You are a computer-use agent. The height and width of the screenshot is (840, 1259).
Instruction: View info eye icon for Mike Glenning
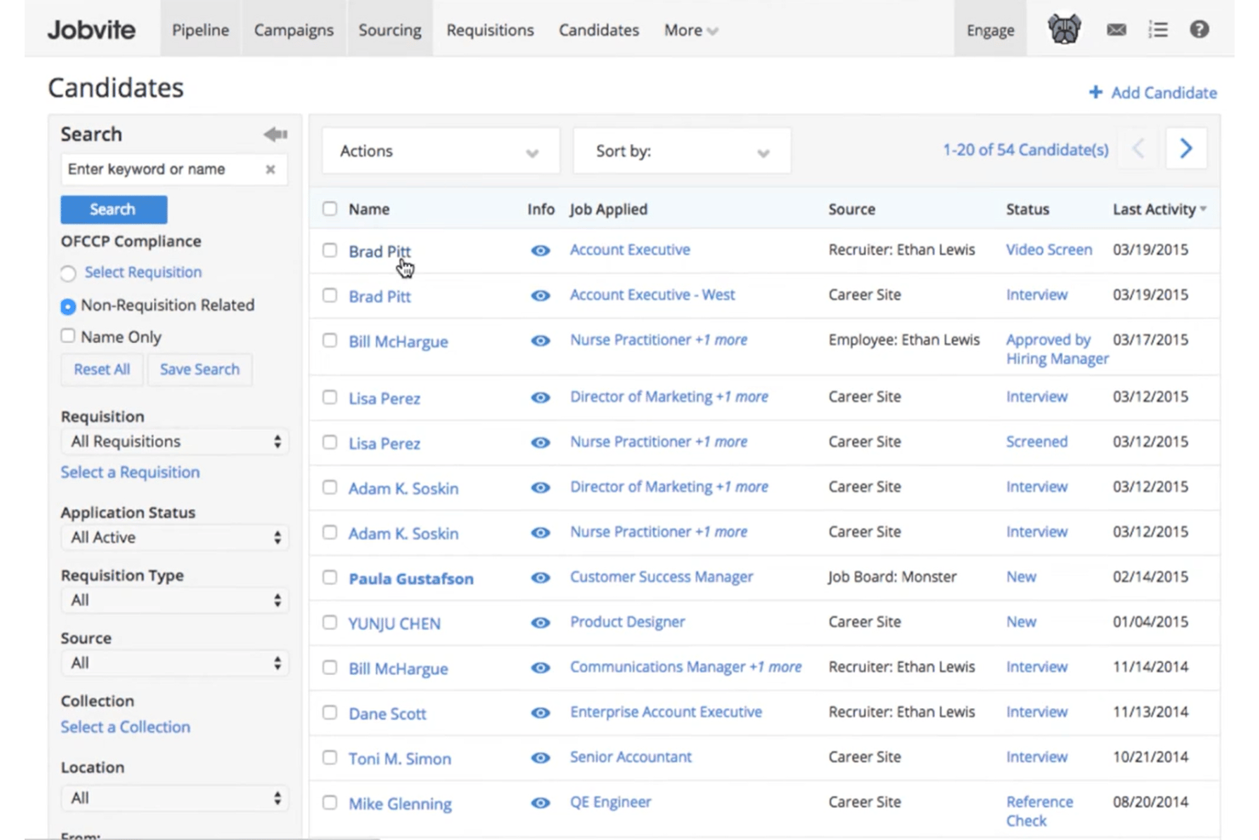(540, 803)
